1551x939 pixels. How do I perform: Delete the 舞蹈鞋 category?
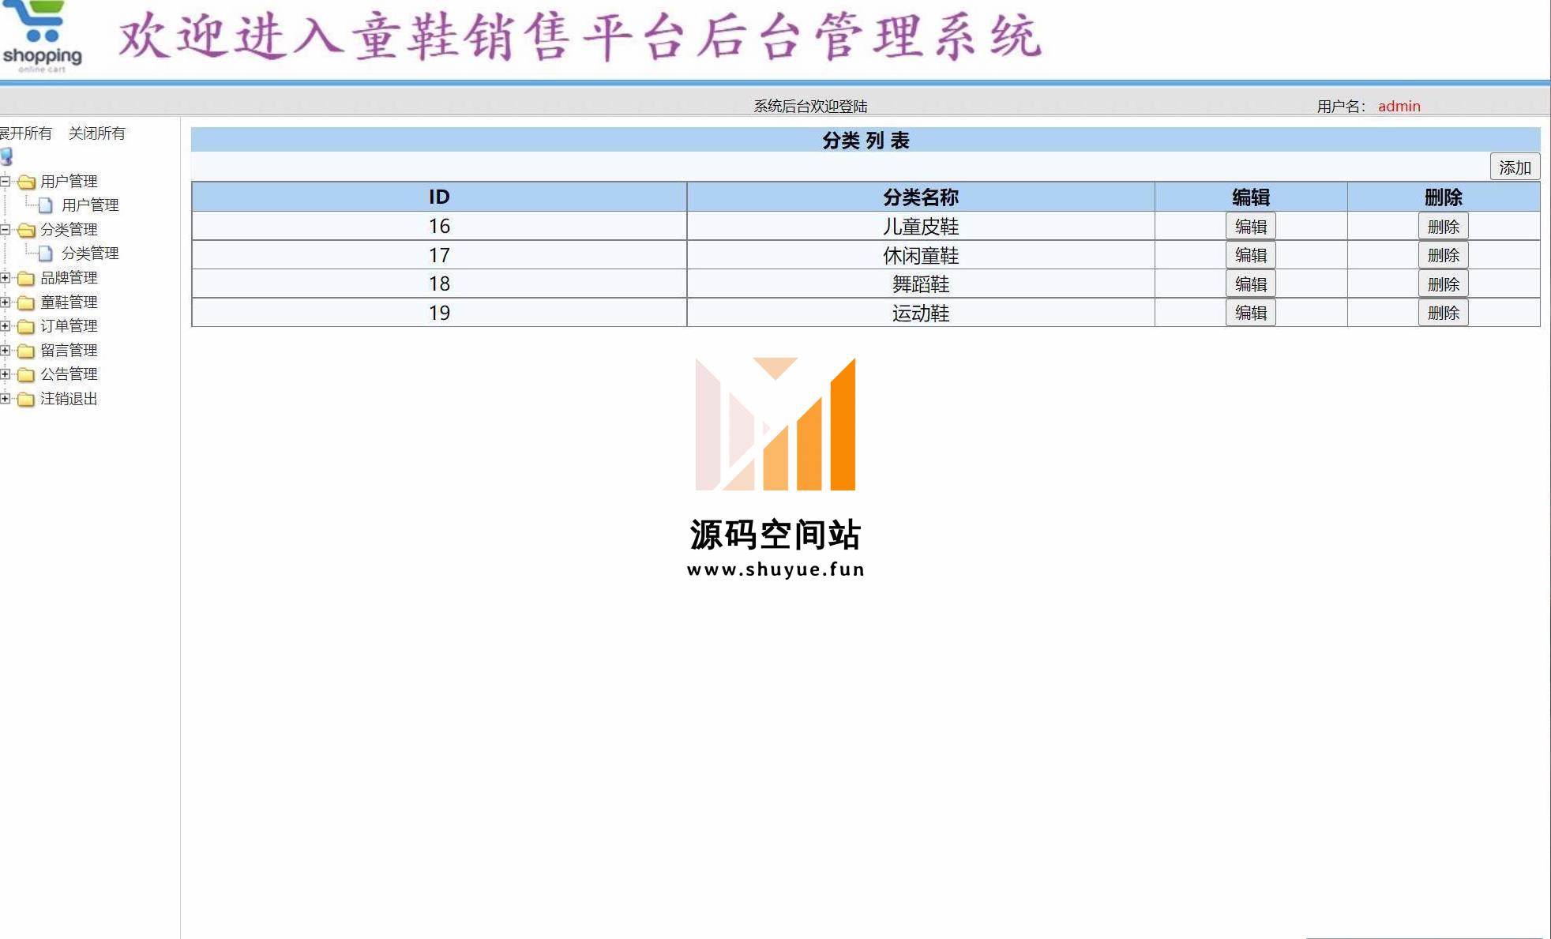pos(1443,284)
